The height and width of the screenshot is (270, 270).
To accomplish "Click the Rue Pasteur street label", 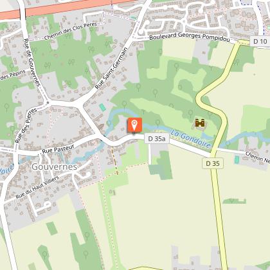I will 59,149.
